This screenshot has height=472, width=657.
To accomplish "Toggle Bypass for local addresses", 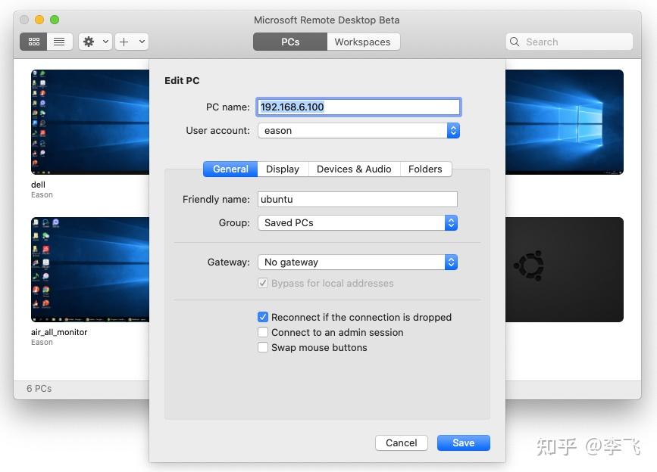I will click(x=263, y=283).
